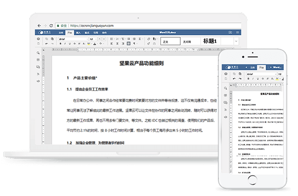Click the browser address bar URL
This screenshot has width=298, height=196.
(x=92, y=26)
